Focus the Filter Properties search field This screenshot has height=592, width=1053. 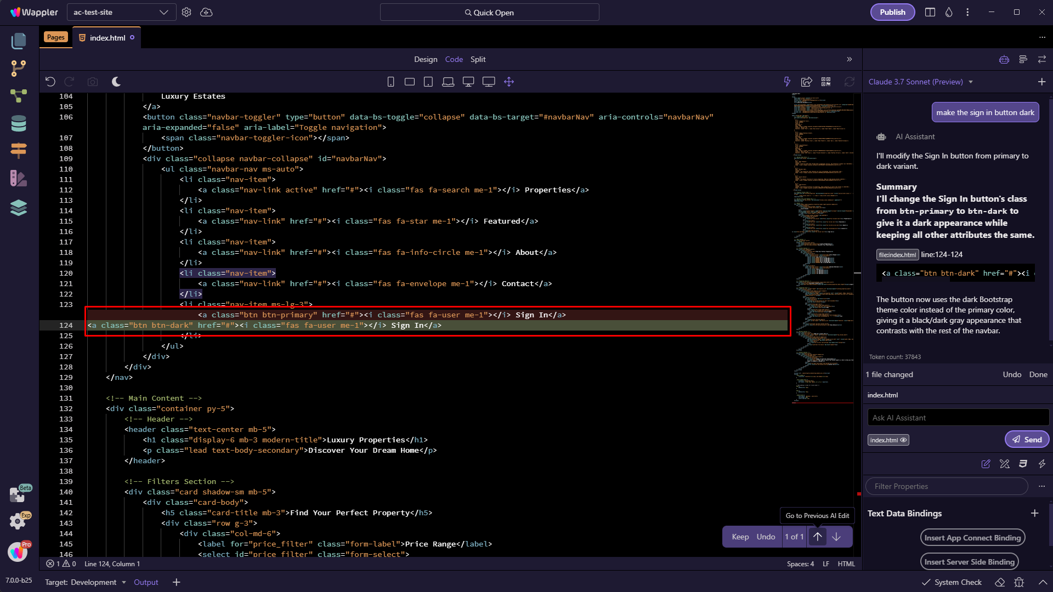point(947,486)
